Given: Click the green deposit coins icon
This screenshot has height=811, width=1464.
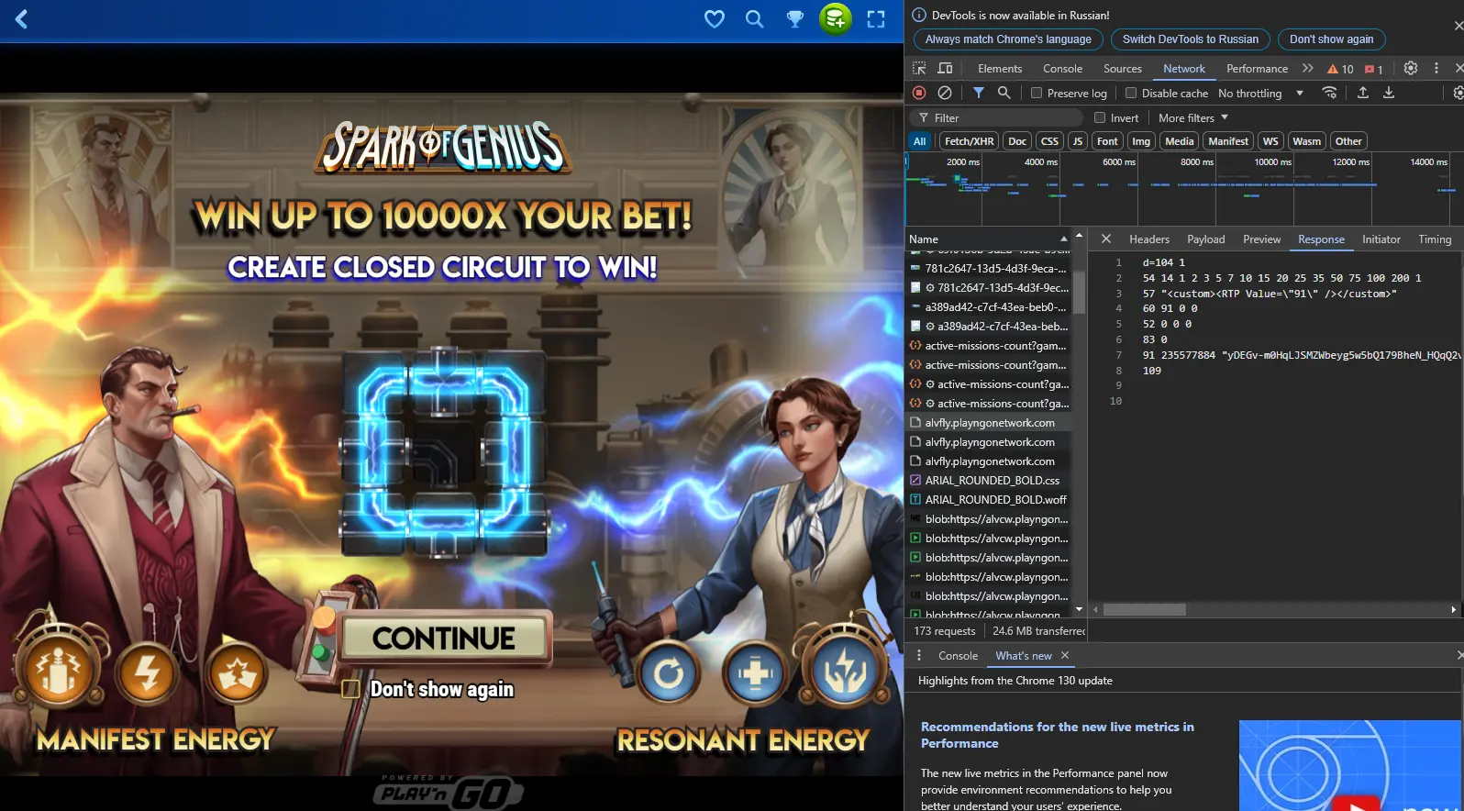Looking at the screenshot, I should (x=835, y=18).
